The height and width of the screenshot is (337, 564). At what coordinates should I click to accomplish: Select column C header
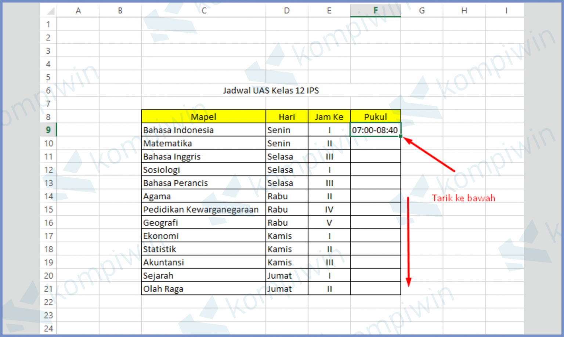point(203,10)
